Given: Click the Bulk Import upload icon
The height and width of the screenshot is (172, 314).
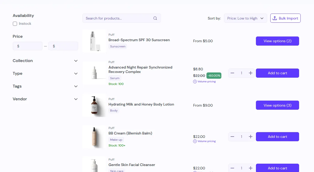Looking at the screenshot, I should (274, 18).
